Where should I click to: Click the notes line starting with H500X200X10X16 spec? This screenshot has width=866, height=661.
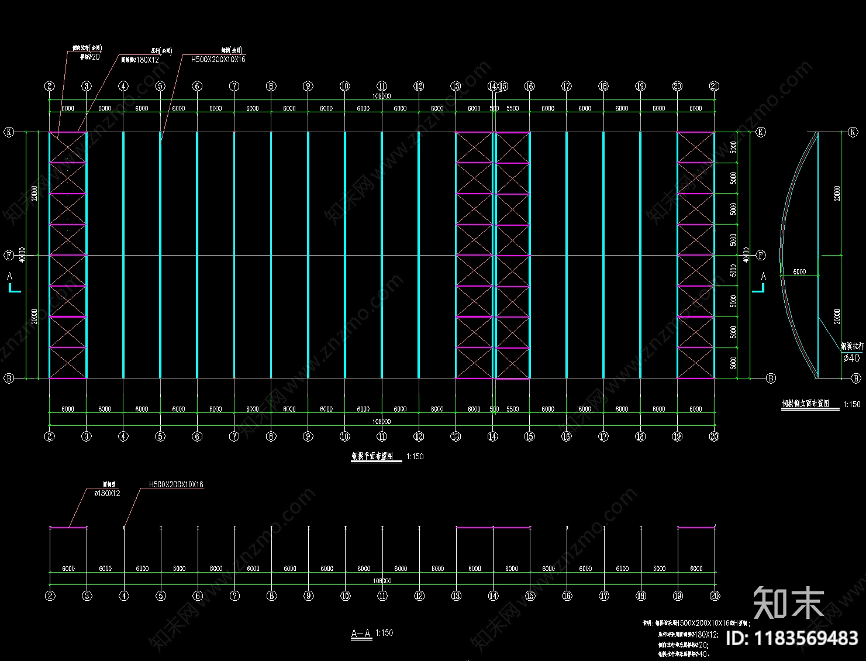pos(696,624)
